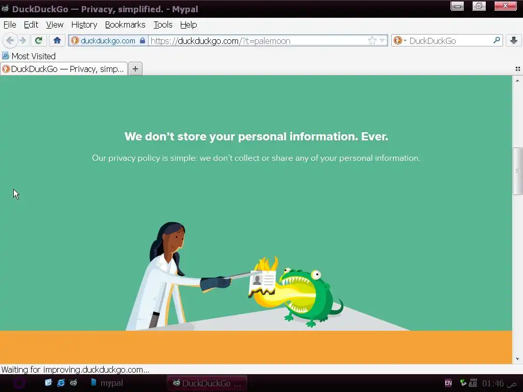
Task: Close the Mypal window
Action: point(505,6)
